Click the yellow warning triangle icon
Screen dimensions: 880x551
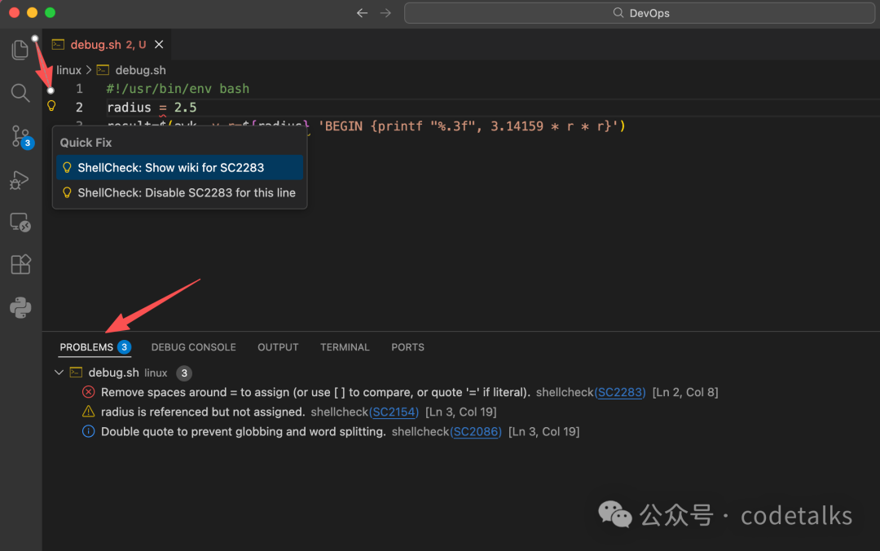tap(89, 412)
